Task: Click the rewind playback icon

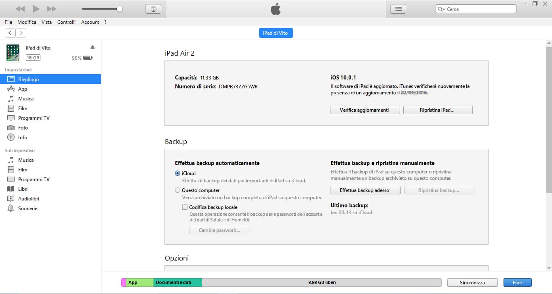Action: (x=20, y=9)
